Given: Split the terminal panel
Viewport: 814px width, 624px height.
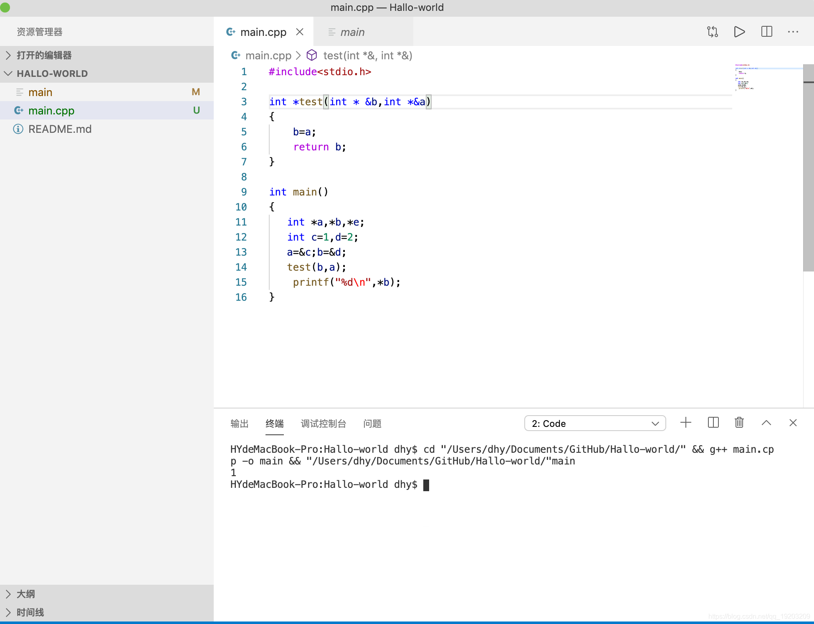Looking at the screenshot, I should click(x=713, y=423).
